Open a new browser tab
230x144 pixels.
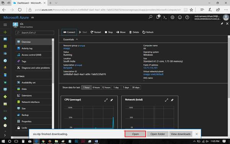click(50, 3)
